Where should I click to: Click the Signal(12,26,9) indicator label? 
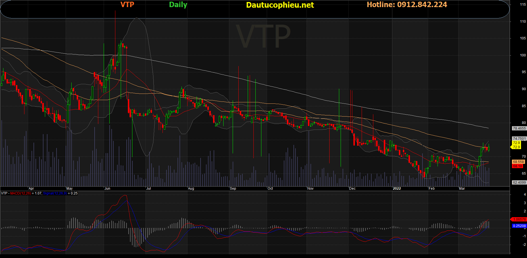[55, 193]
